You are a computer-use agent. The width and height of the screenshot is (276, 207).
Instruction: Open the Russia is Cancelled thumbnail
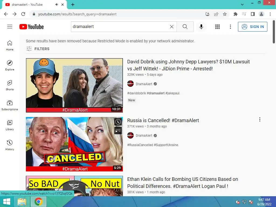[74, 144]
